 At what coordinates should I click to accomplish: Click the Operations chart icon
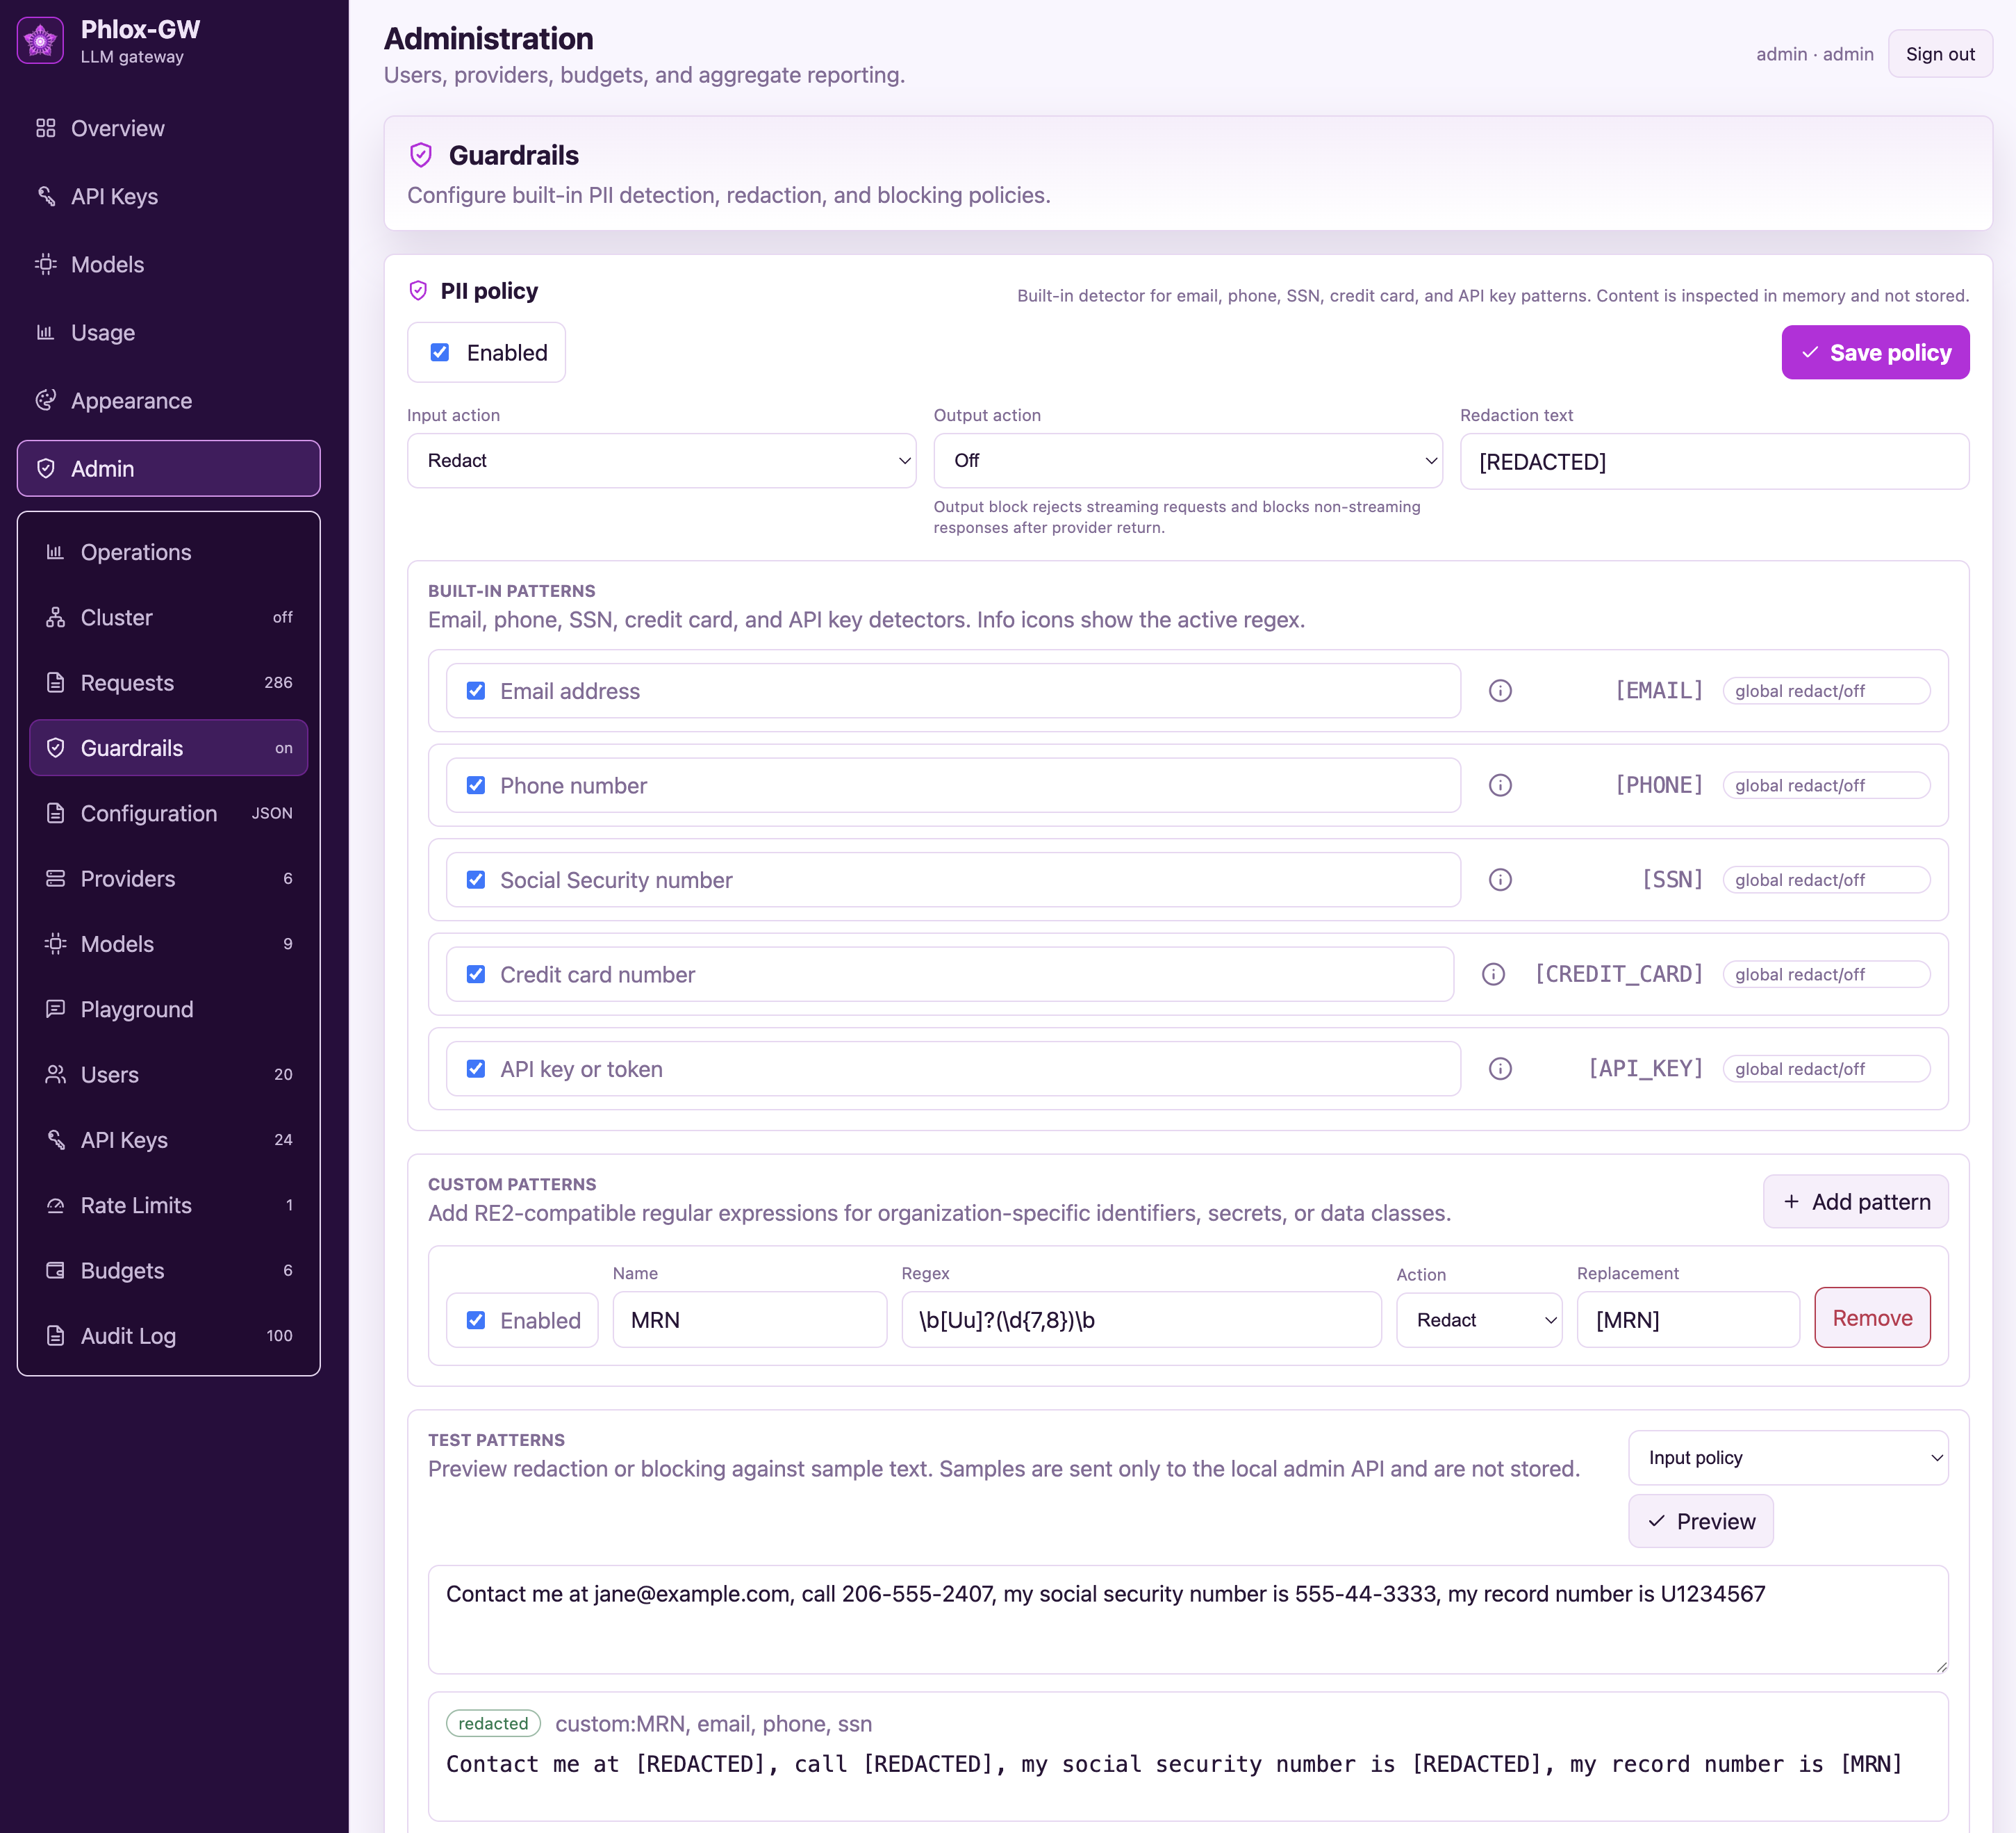click(56, 552)
